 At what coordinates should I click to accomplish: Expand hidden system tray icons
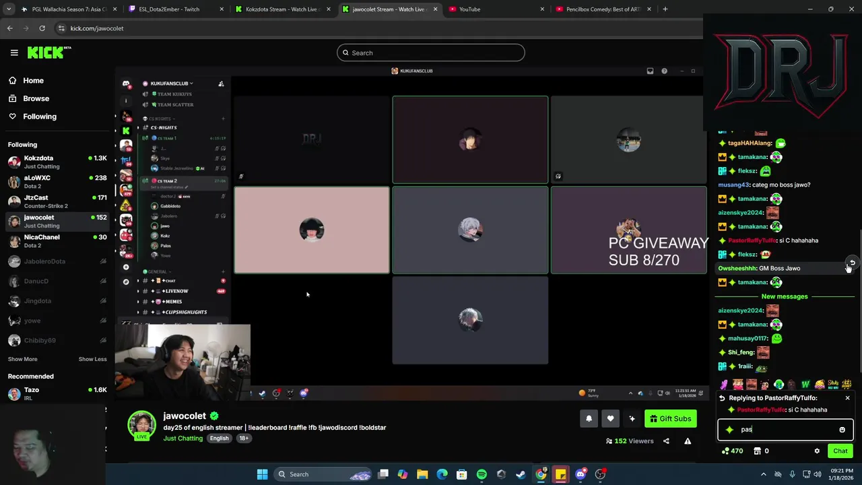pyautogui.click(x=764, y=474)
